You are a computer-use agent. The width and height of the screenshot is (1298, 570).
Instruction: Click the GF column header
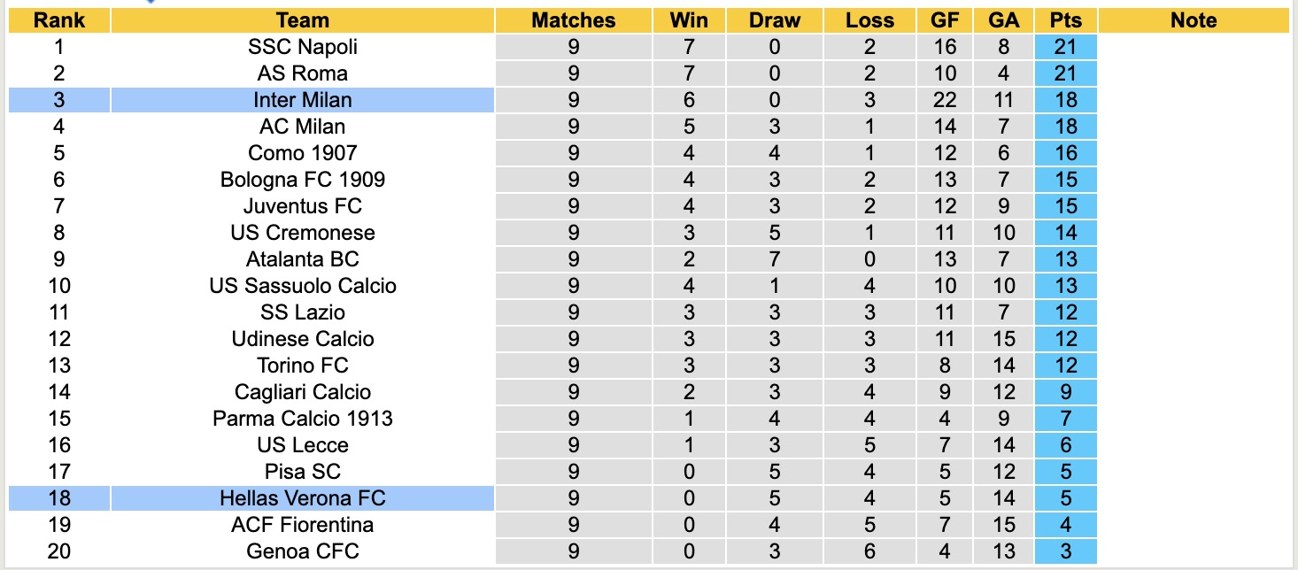[945, 20]
